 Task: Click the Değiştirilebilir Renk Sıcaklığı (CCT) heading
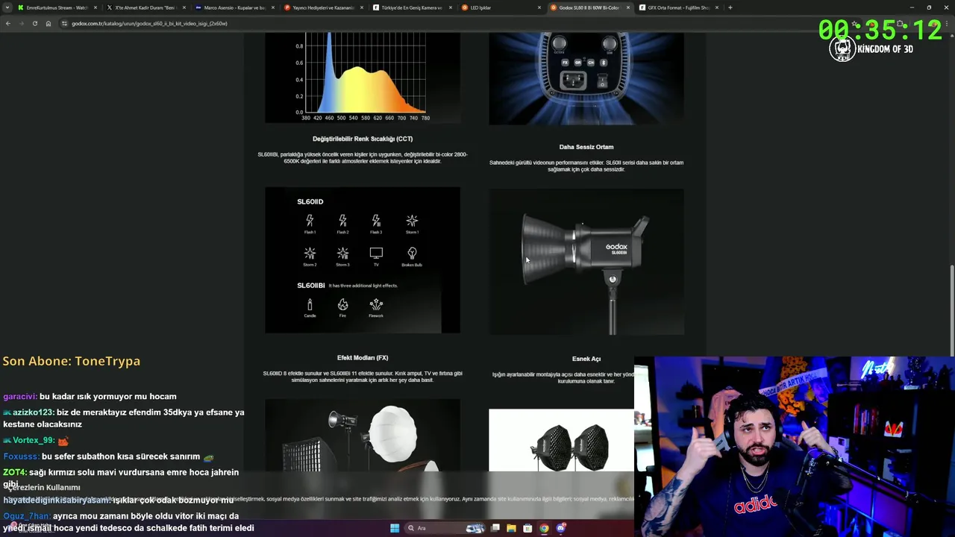pyautogui.click(x=363, y=139)
